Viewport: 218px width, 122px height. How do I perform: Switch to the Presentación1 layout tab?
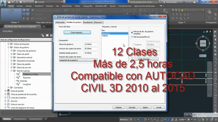click(20, 119)
